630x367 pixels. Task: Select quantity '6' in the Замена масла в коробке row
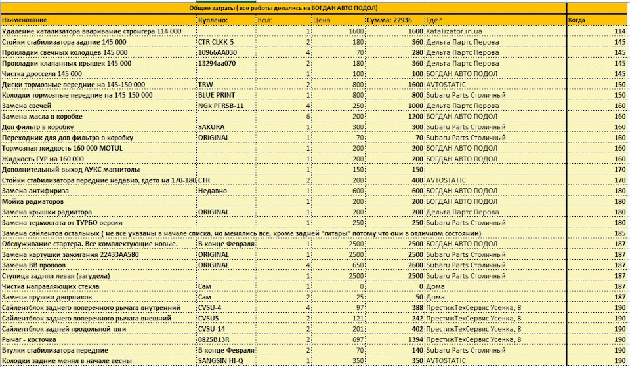[283, 116]
